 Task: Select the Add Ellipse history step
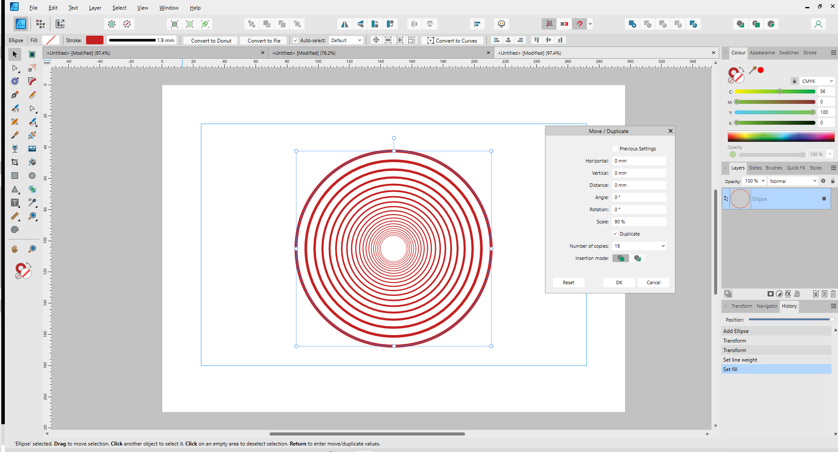tap(776, 331)
